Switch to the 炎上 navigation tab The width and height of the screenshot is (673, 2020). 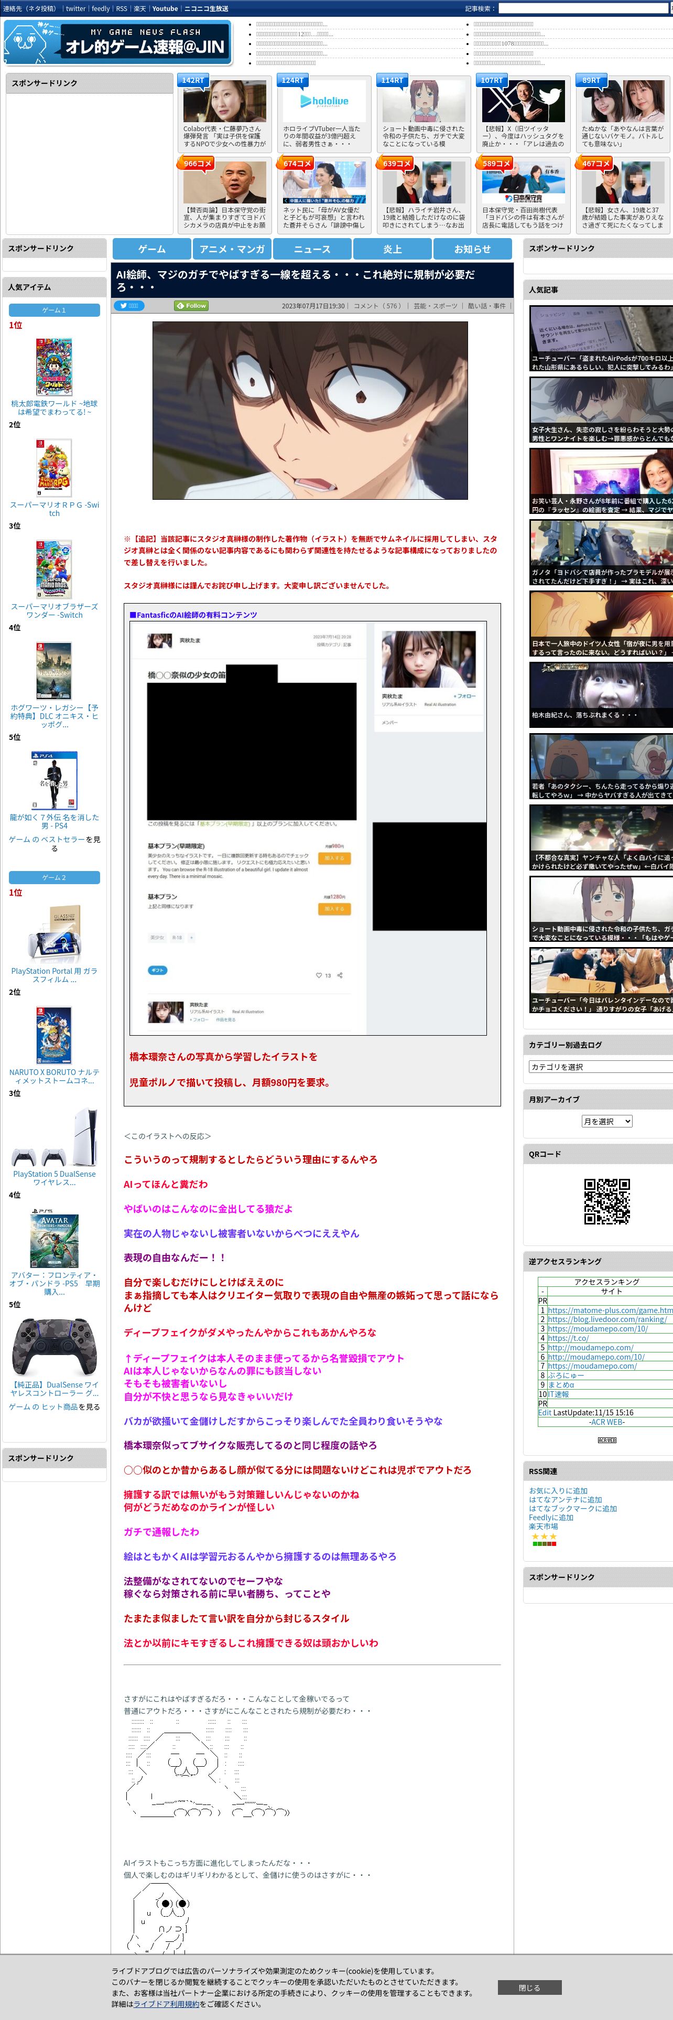pos(393,249)
